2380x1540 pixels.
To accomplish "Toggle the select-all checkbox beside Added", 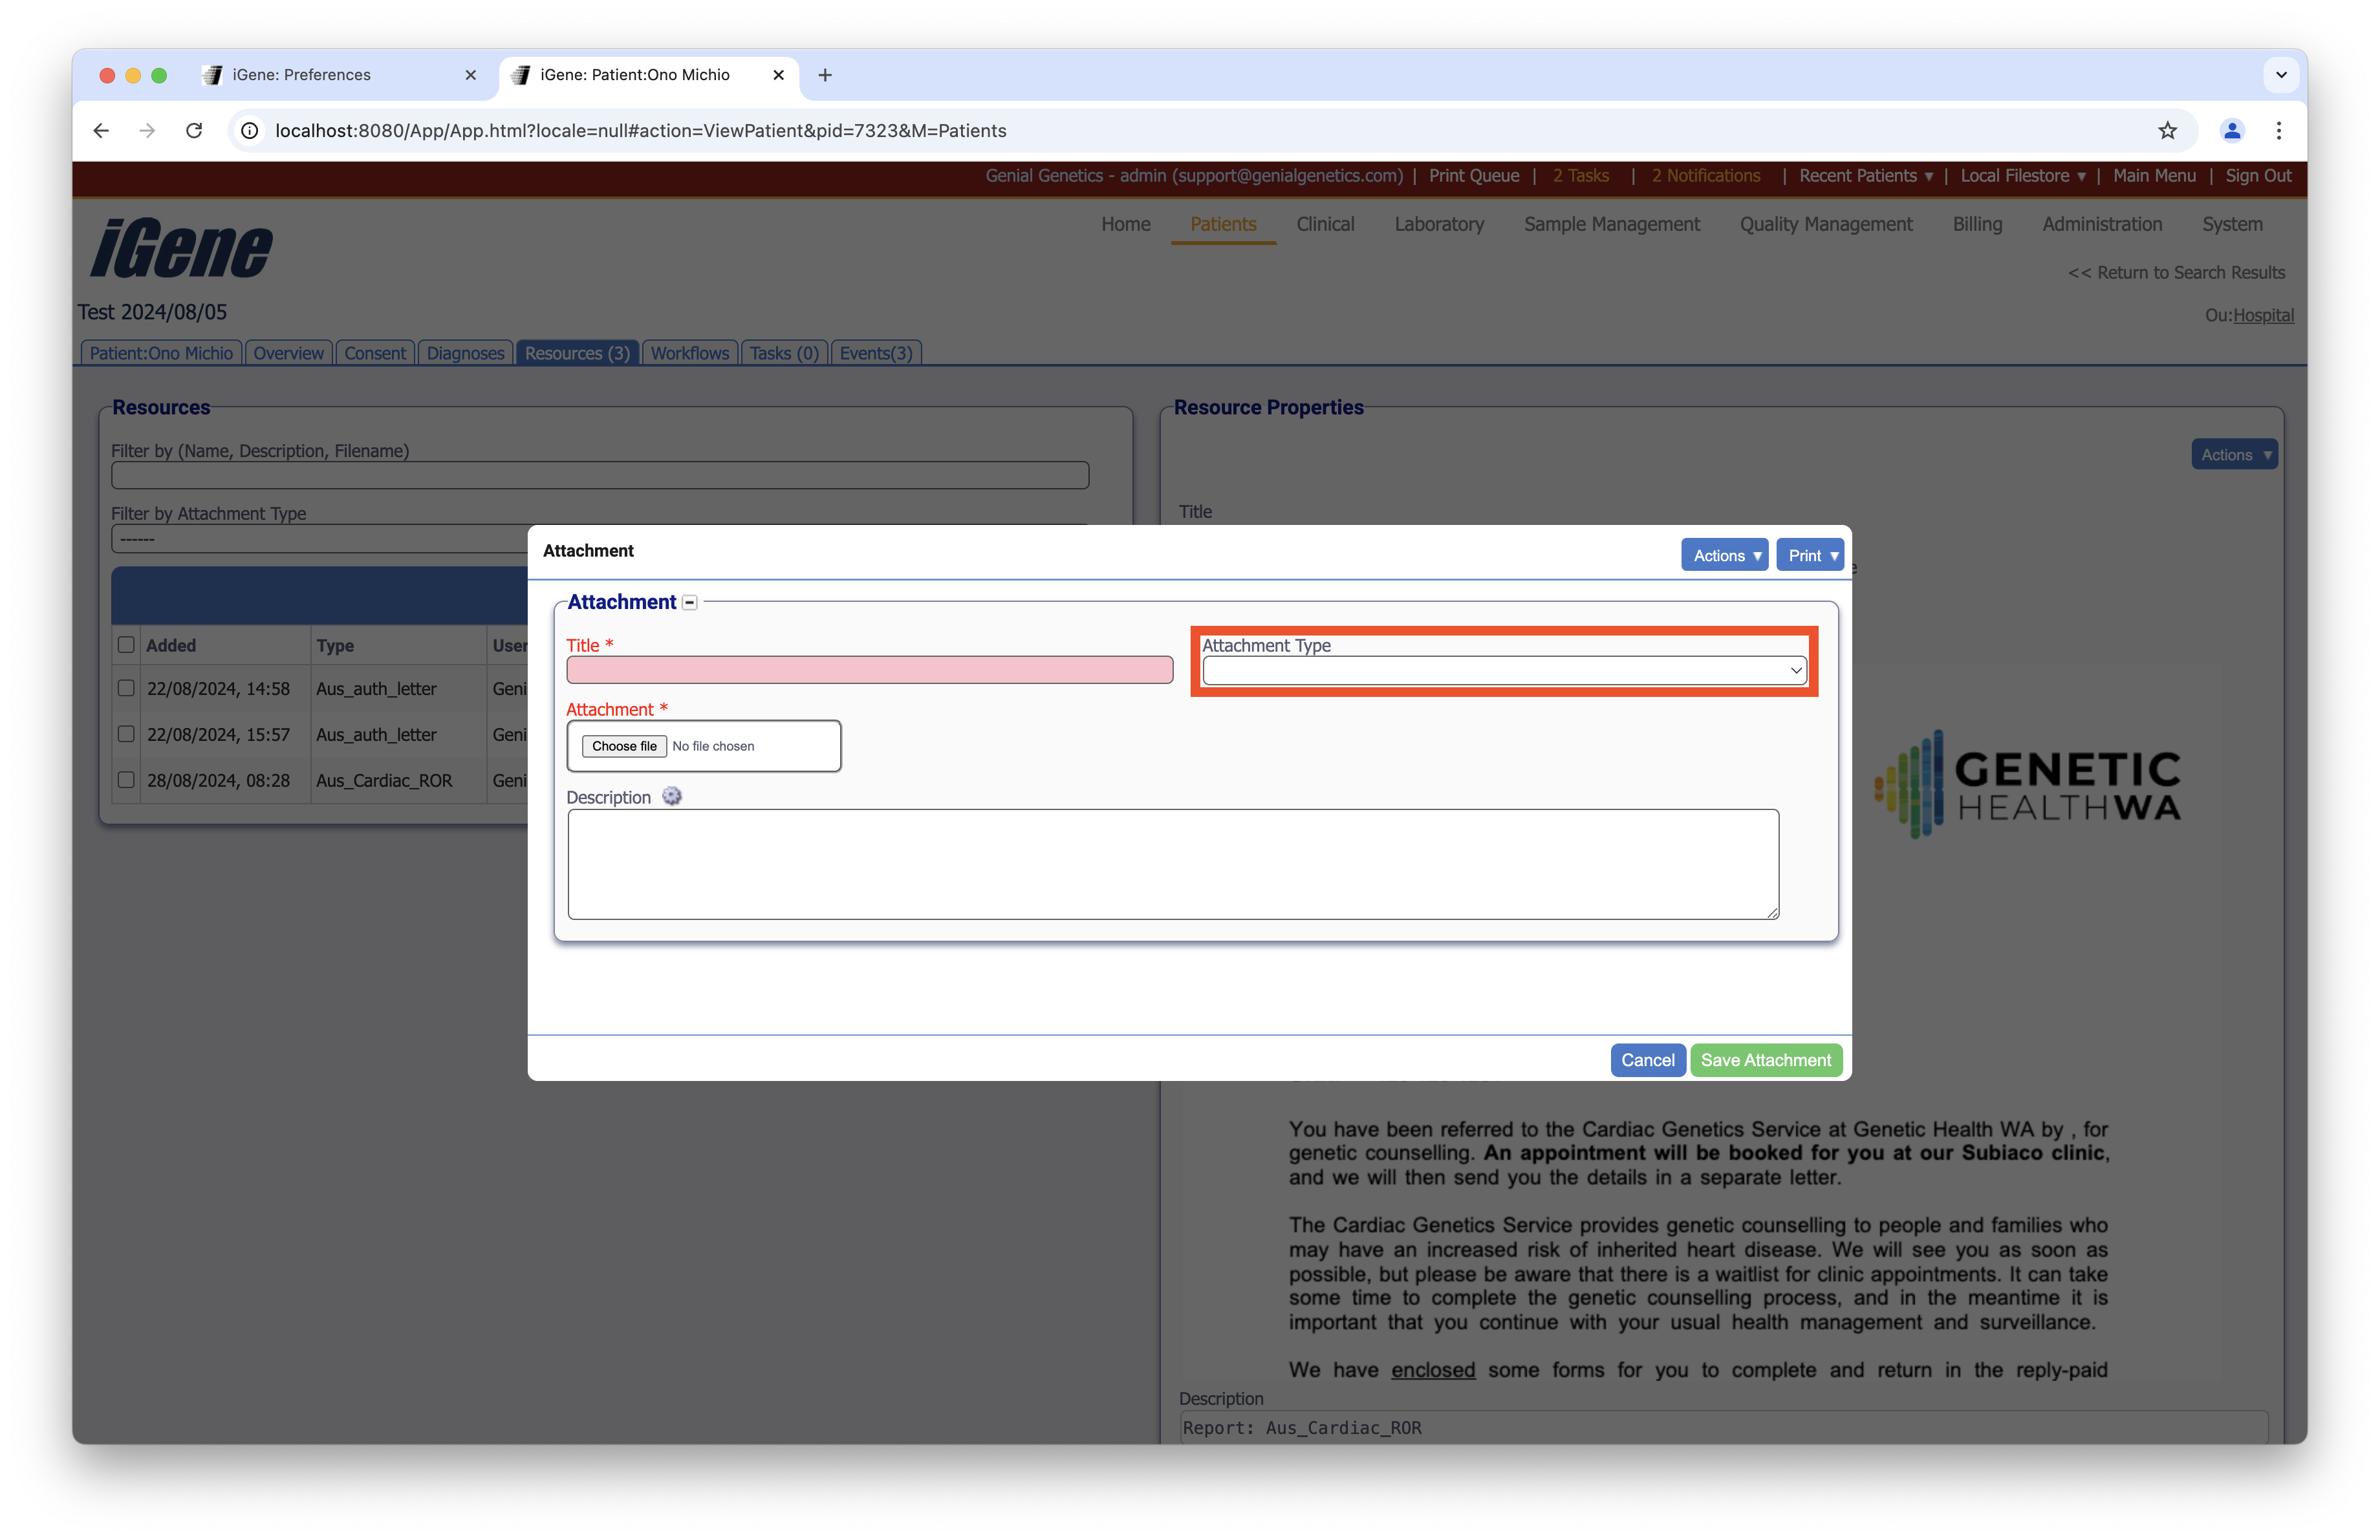I will 126,645.
